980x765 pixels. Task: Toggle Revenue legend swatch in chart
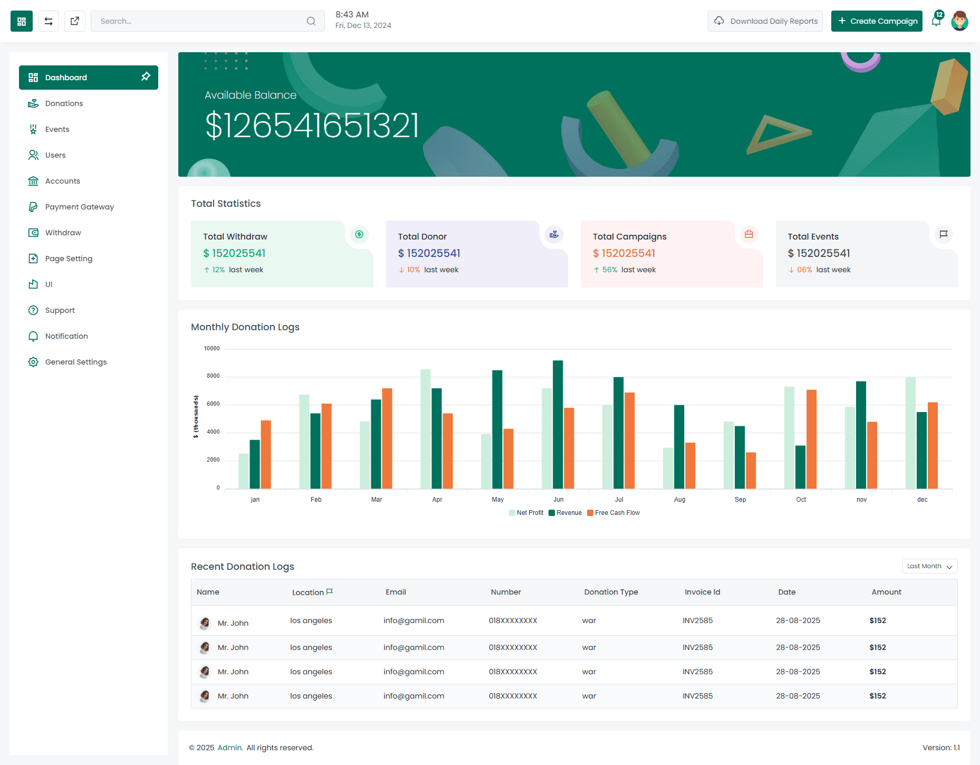point(552,513)
